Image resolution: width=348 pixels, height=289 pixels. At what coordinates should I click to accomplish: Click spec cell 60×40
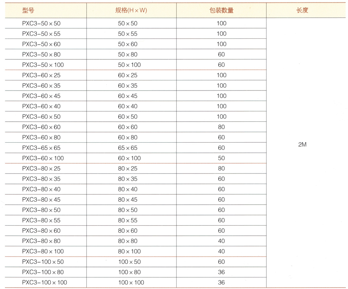pos(128,106)
